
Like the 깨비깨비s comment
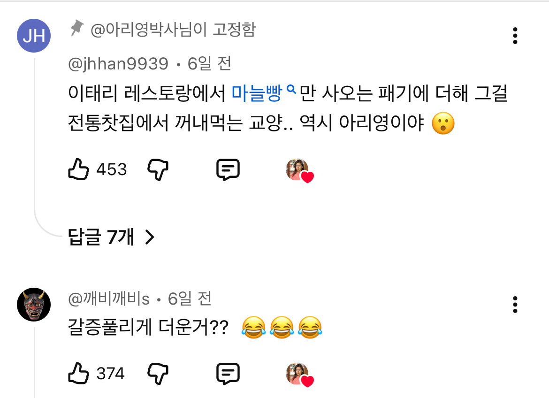coord(78,374)
